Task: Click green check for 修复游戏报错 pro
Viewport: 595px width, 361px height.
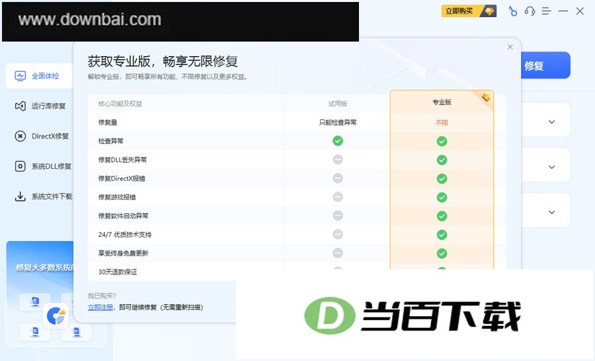Action: tap(442, 197)
